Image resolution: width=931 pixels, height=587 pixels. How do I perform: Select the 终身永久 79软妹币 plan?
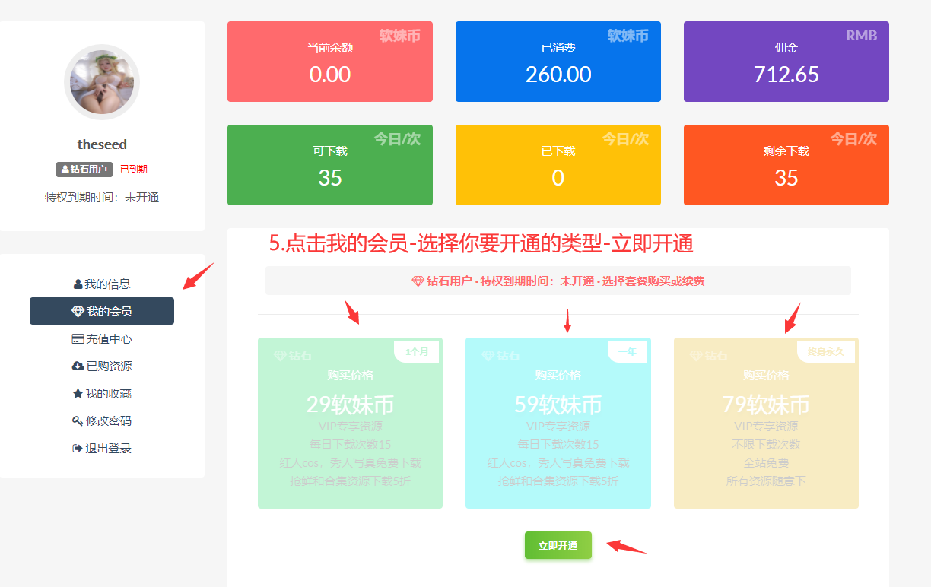click(766, 423)
